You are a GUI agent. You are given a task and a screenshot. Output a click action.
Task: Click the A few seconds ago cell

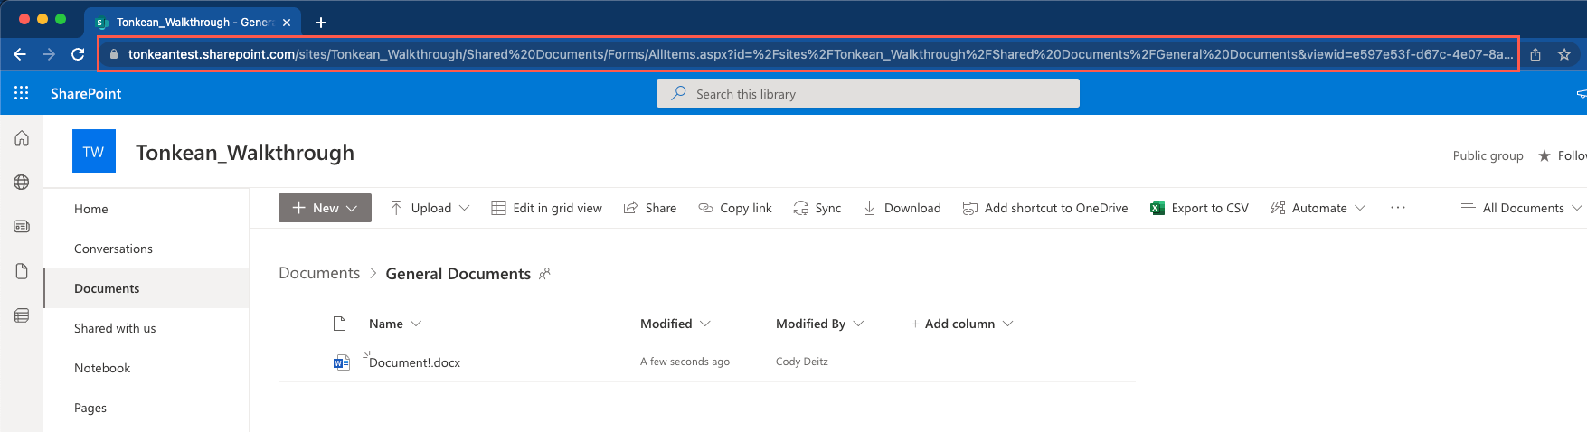point(685,362)
